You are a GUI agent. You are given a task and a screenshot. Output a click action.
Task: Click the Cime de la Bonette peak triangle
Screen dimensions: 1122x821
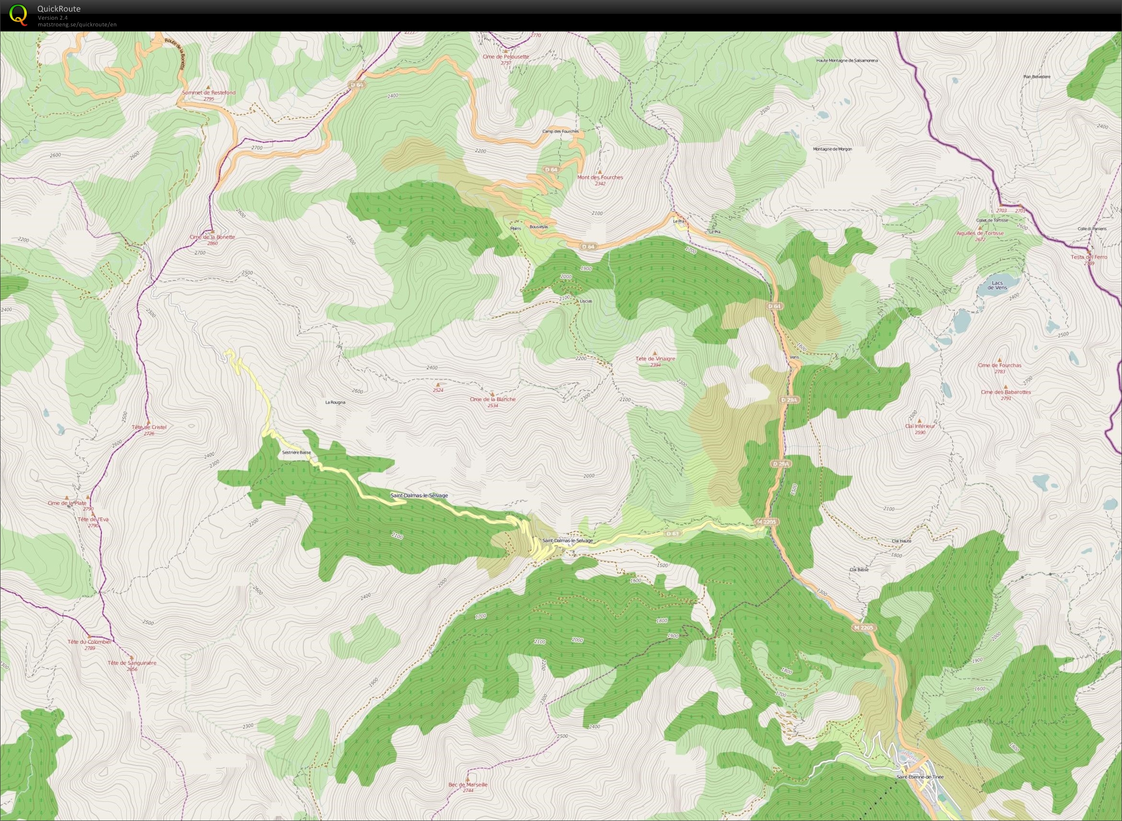[212, 231]
